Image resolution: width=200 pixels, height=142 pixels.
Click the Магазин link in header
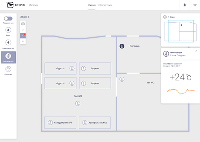pyautogui.click(x=33, y=5)
